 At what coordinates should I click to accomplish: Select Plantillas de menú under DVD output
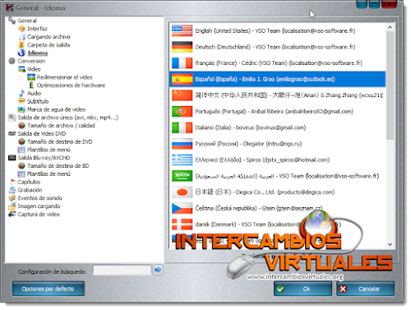coord(48,150)
